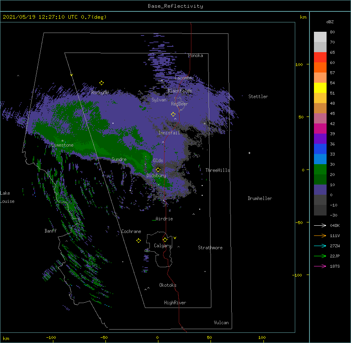Click the asterisk marker above Limestone
Screen dimensions: 351x343
coord(62,141)
